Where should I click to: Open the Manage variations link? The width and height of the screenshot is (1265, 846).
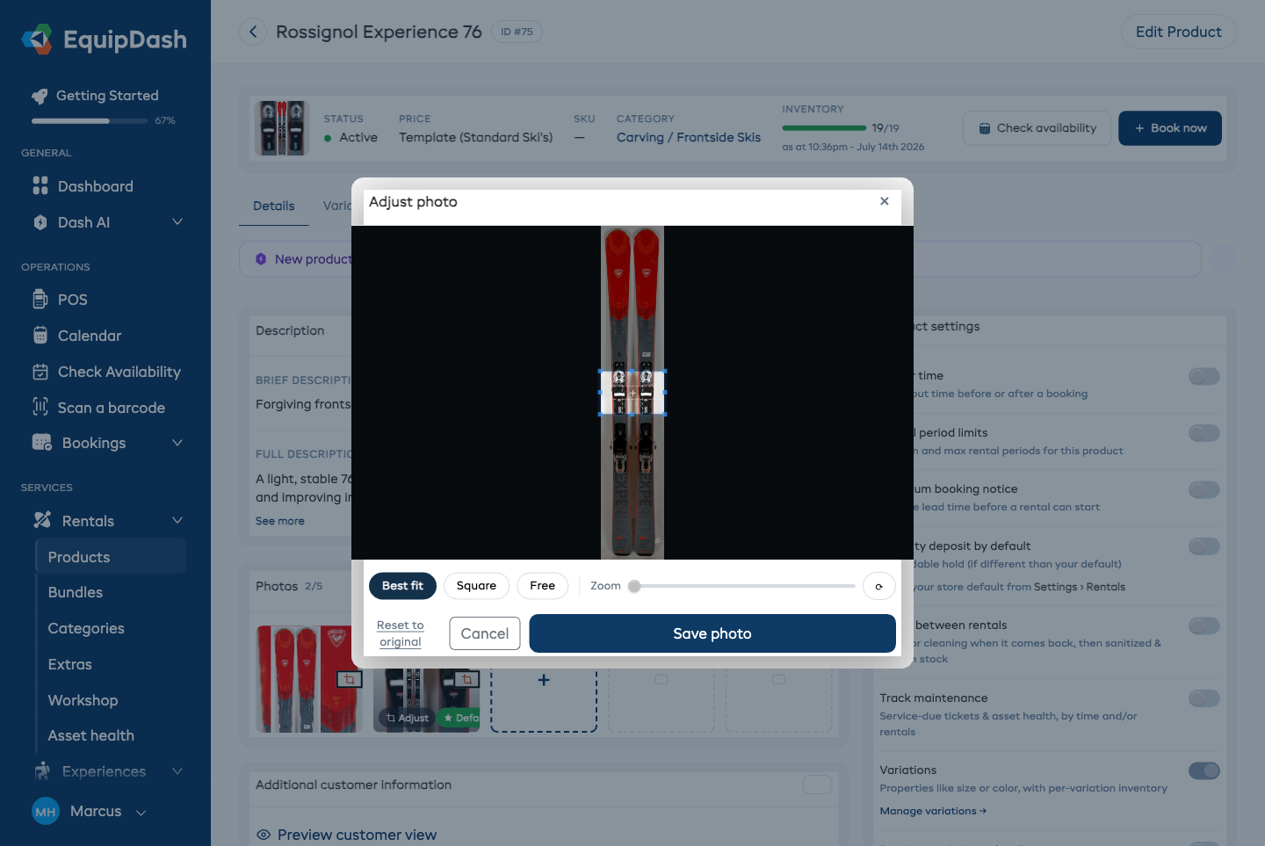(x=933, y=811)
